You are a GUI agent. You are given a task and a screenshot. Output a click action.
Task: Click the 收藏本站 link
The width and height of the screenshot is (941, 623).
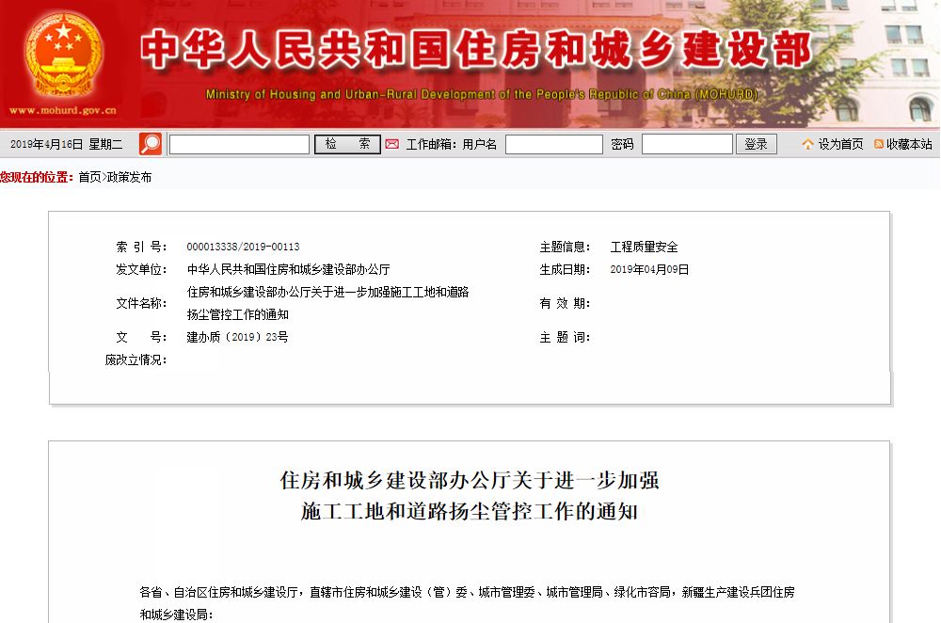point(909,144)
